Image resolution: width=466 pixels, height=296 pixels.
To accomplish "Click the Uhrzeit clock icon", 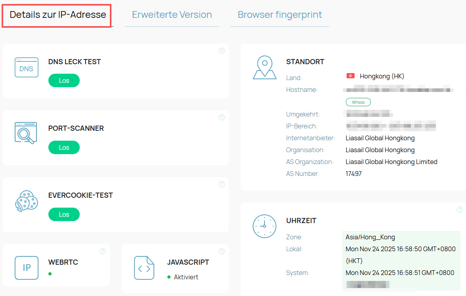I will point(265,226).
